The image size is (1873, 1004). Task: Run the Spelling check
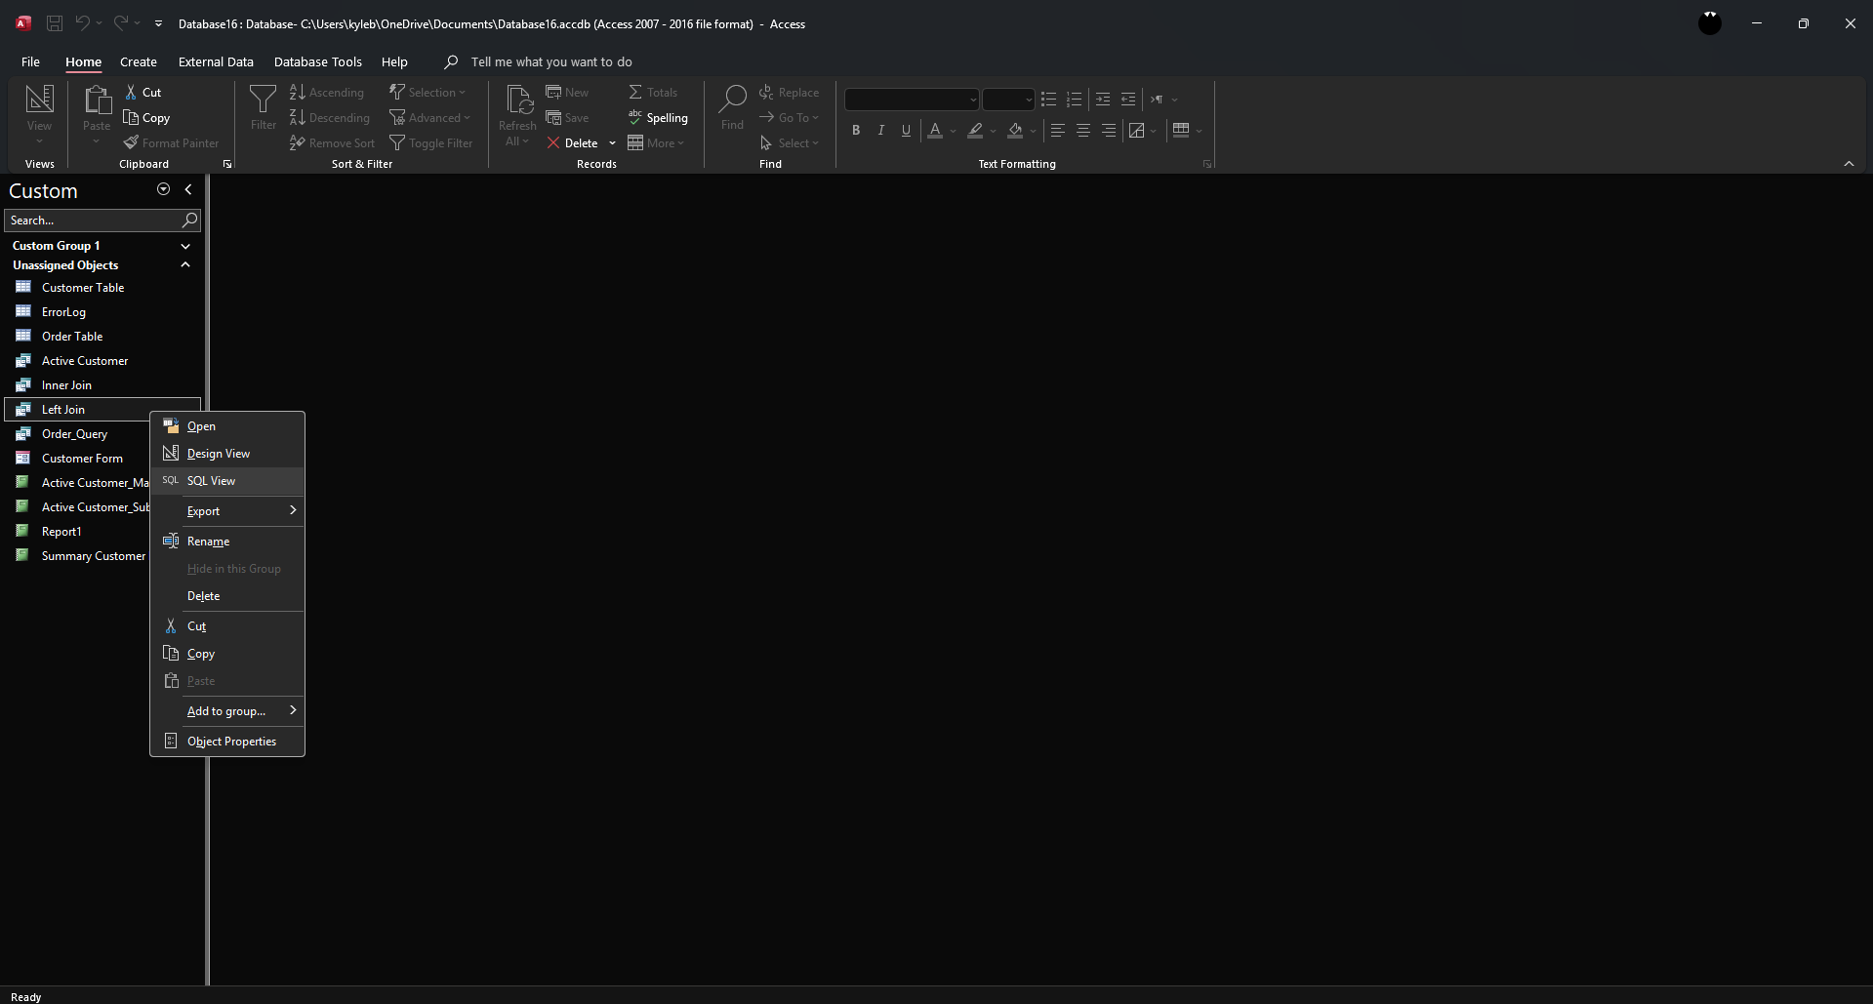point(658,117)
